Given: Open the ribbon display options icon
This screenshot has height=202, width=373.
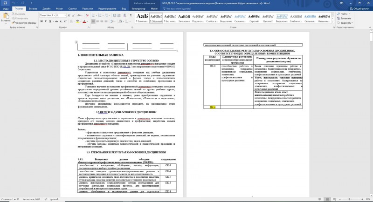Looking at the screenshot, I should 341,3.
